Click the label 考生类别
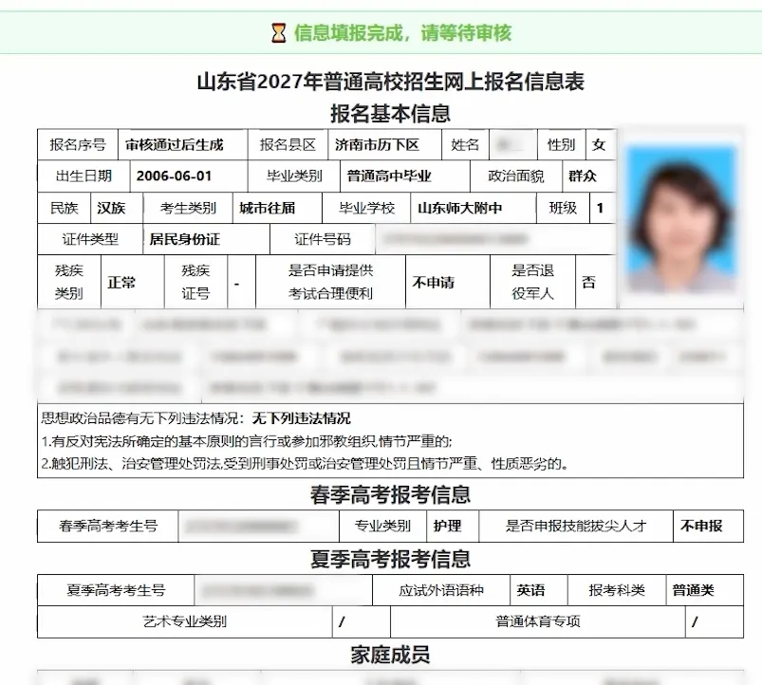 click(x=188, y=208)
